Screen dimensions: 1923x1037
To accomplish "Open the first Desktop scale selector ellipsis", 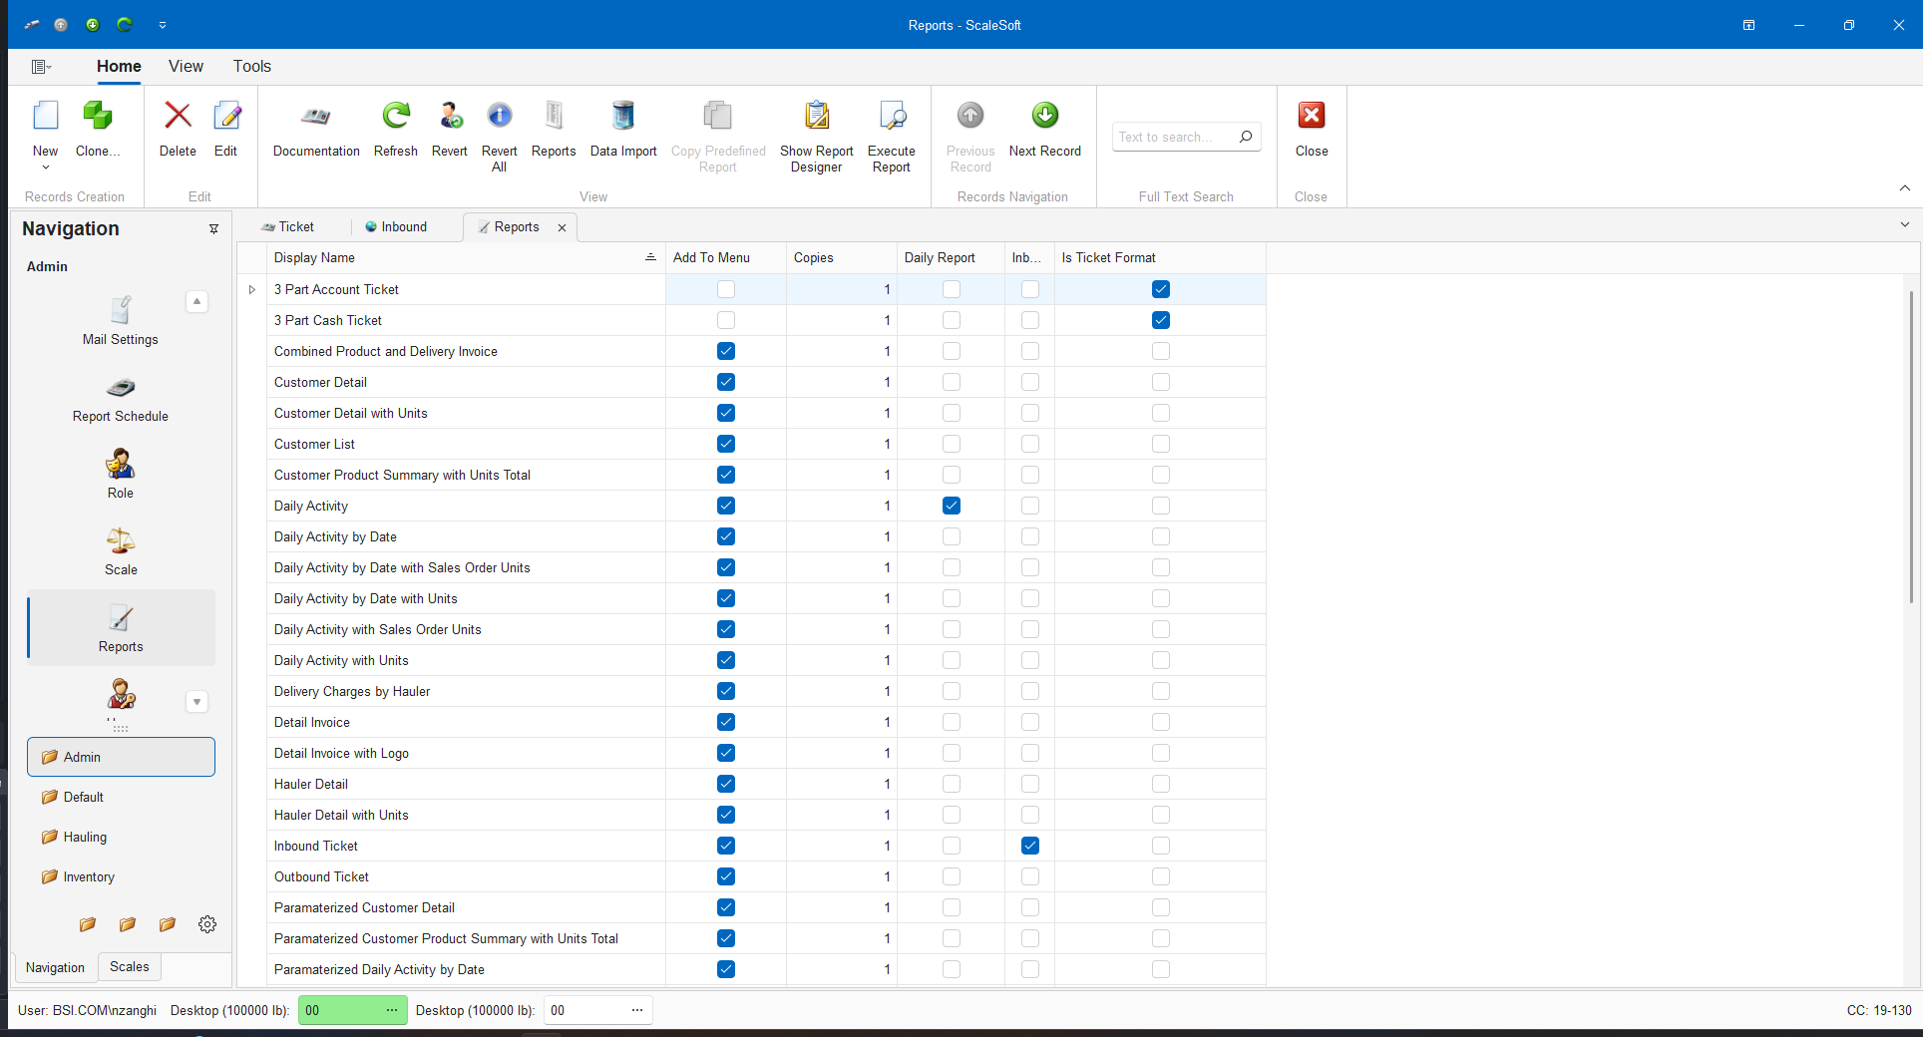I will pyautogui.click(x=392, y=1010).
